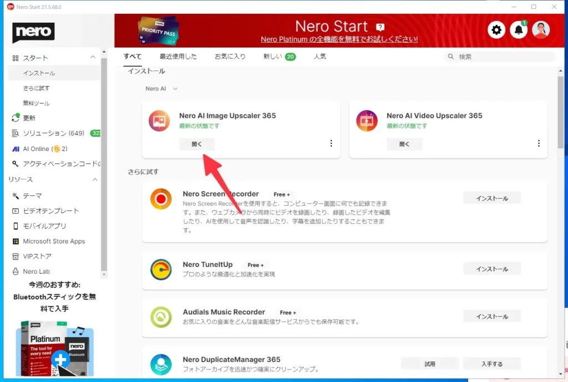Click the help icon beside Nero Start
The width and height of the screenshot is (568, 382).
click(380, 27)
